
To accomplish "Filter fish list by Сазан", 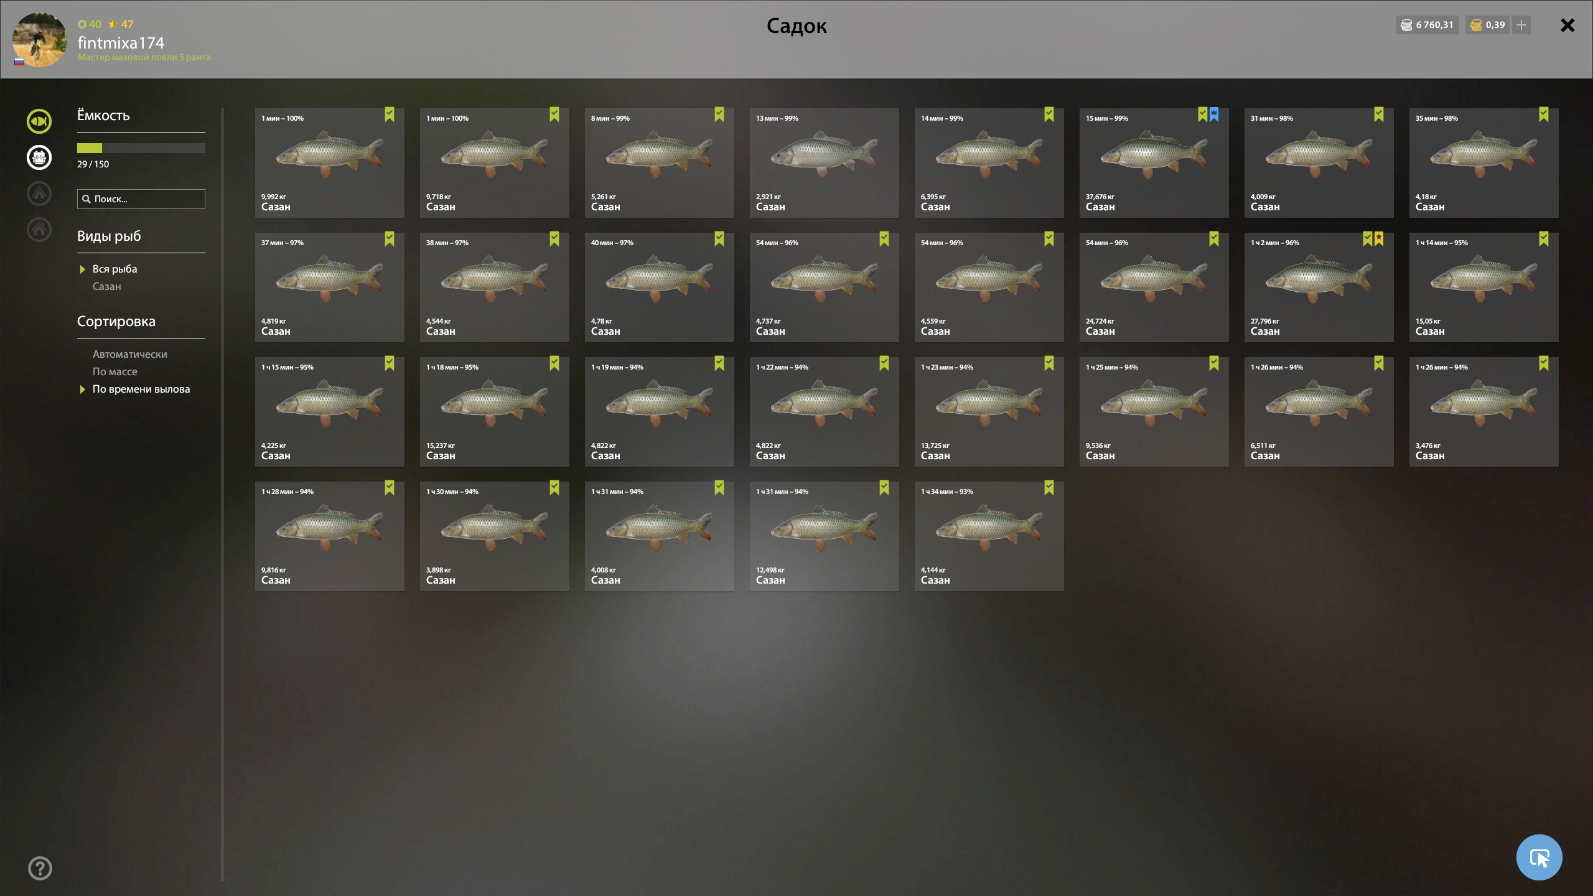I will click(x=107, y=286).
